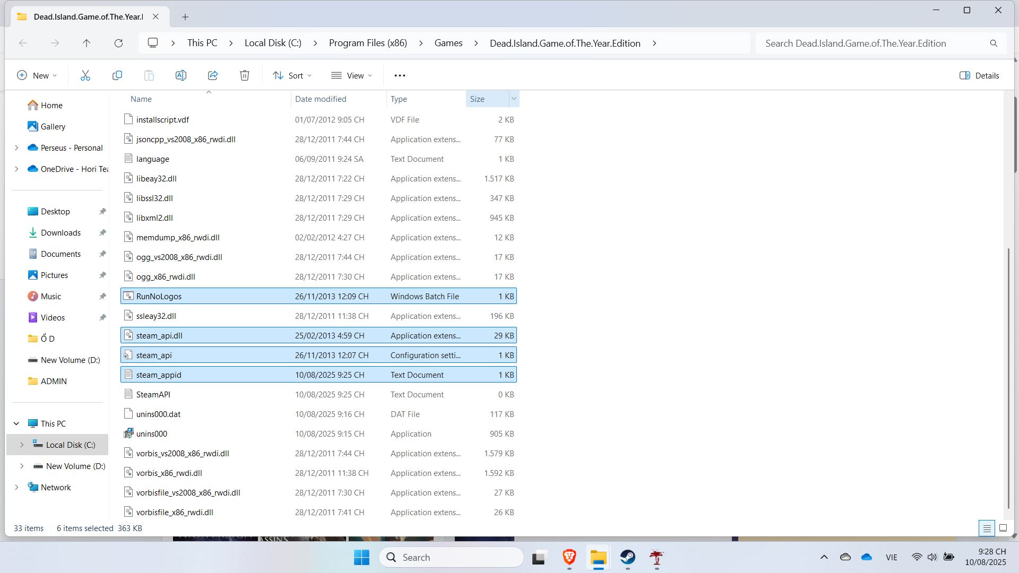This screenshot has width=1019, height=573.
Task: Open a new tab with plus button
Action: (x=185, y=17)
